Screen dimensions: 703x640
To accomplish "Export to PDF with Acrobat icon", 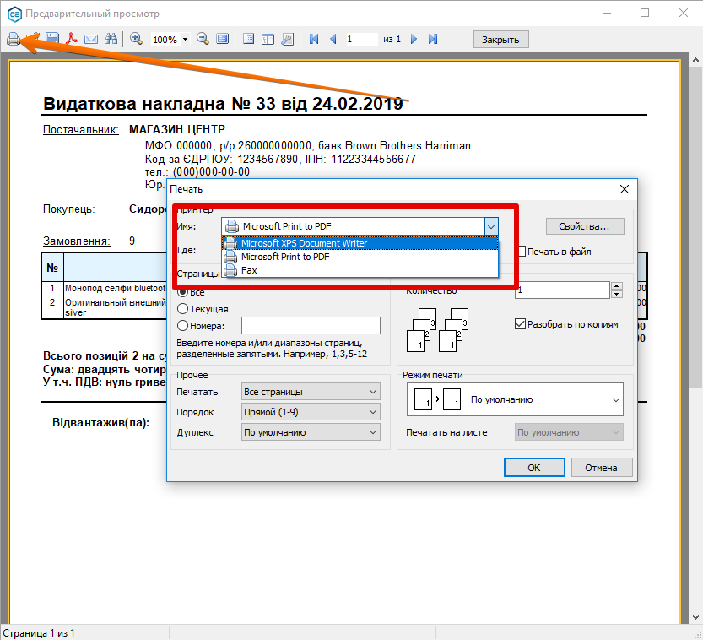I will click(x=71, y=39).
